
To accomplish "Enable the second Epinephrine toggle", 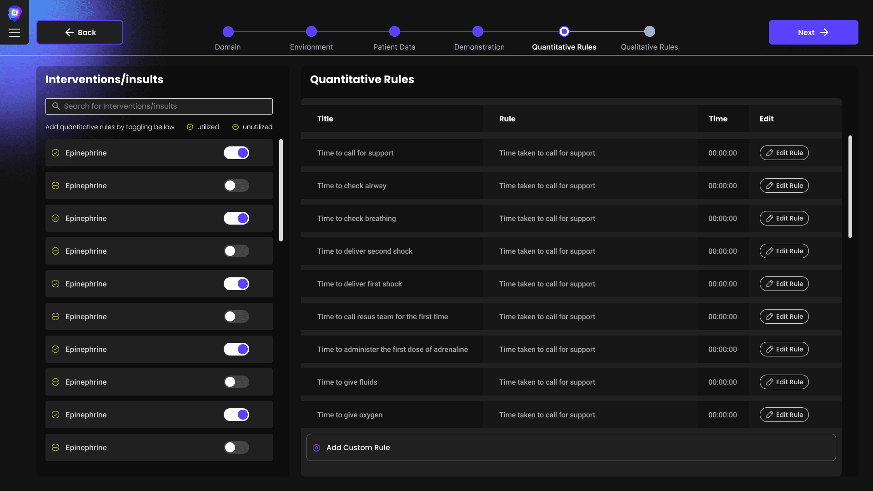I will (236, 186).
